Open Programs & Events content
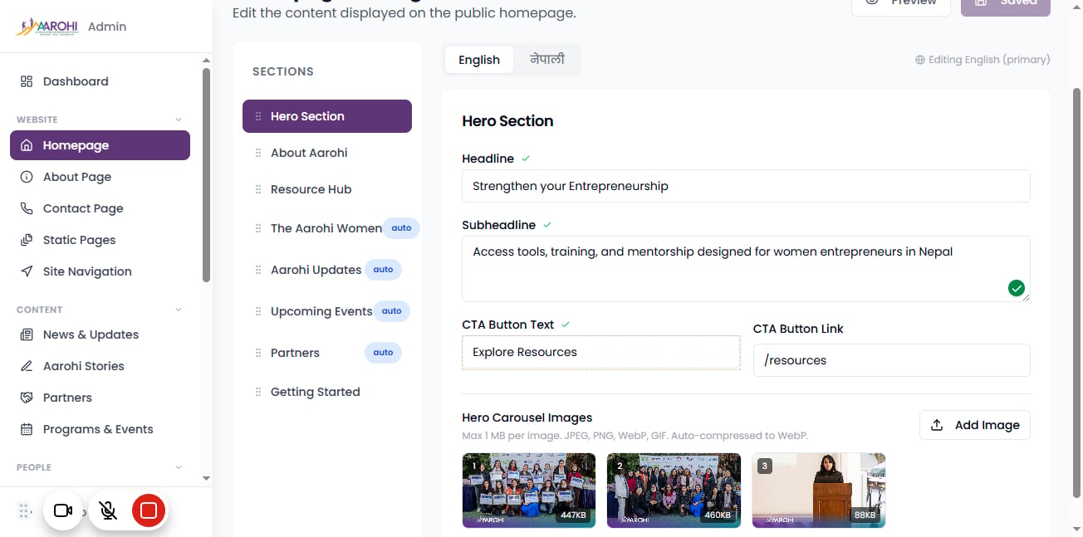Viewport: 1083px width, 537px height. point(100,429)
